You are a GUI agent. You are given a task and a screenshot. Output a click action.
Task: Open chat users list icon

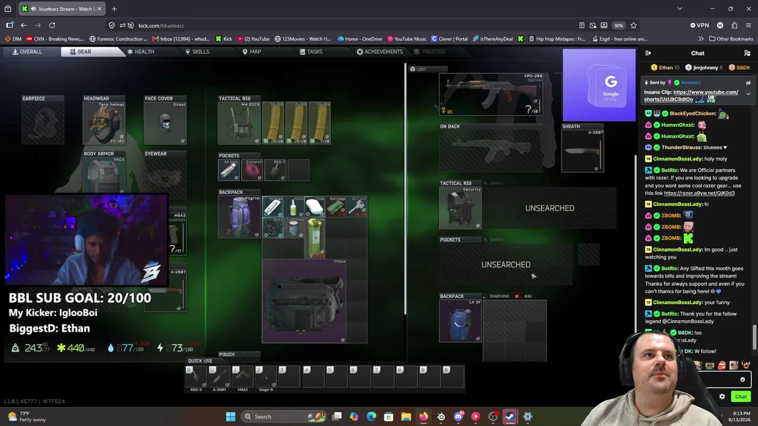[x=747, y=53]
